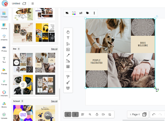Screen dimensions: 165x121
Task: Toggle the vertical toolbar visibility button
Action: (x=75, y=114)
